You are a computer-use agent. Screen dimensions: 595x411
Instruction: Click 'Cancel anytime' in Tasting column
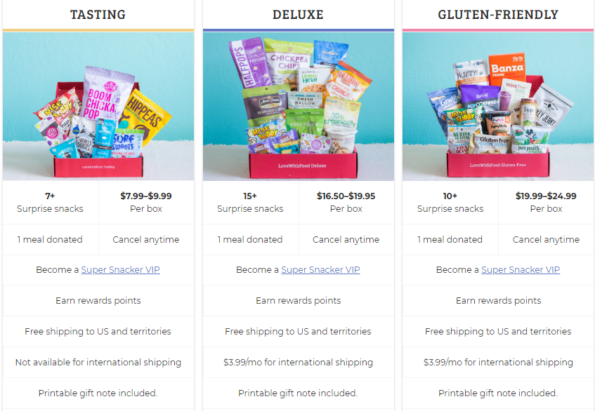coord(145,239)
